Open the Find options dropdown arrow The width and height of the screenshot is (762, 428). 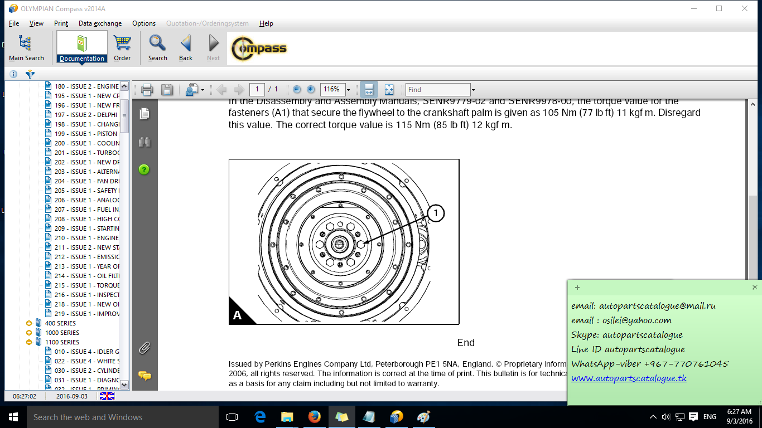click(474, 90)
